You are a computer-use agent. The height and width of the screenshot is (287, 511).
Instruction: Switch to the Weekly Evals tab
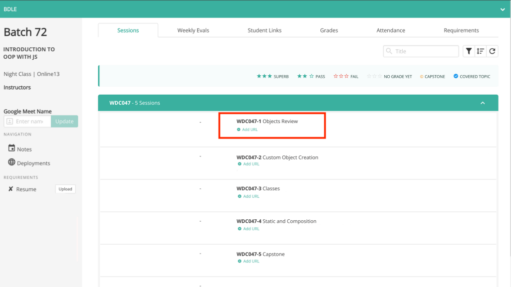(x=193, y=30)
